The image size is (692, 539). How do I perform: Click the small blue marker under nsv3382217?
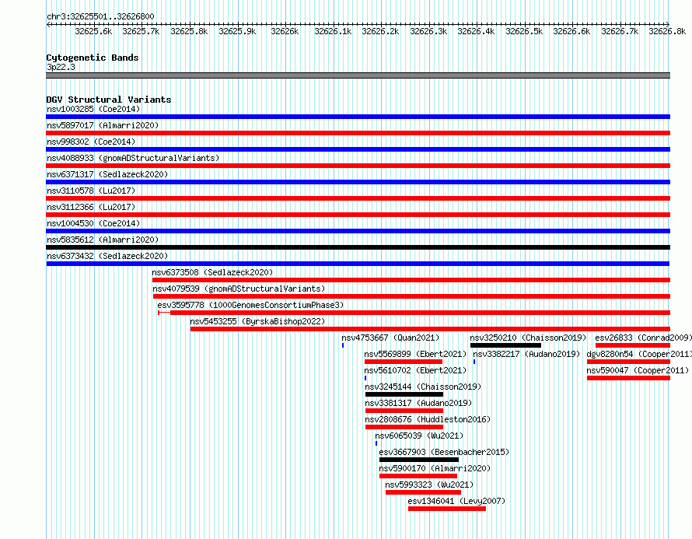point(474,362)
